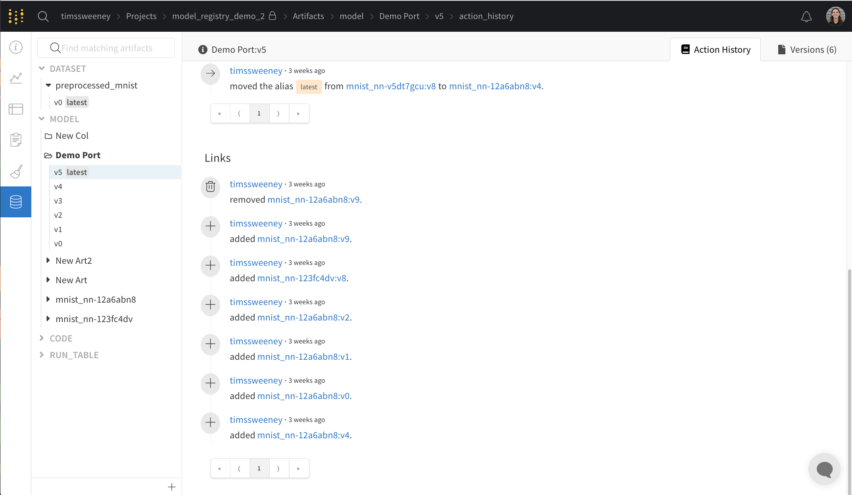Open the project info icon in sidebar
This screenshot has width=852, height=495.
16,47
